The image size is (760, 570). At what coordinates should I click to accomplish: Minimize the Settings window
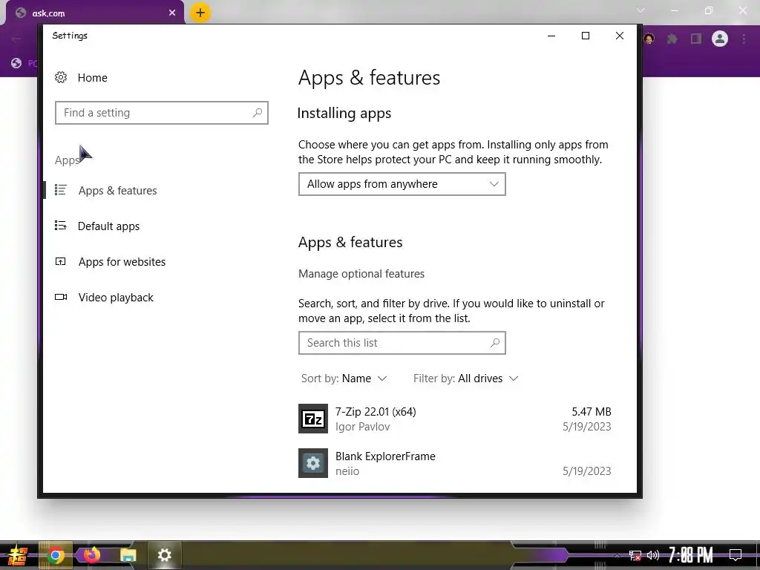tap(551, 36)
